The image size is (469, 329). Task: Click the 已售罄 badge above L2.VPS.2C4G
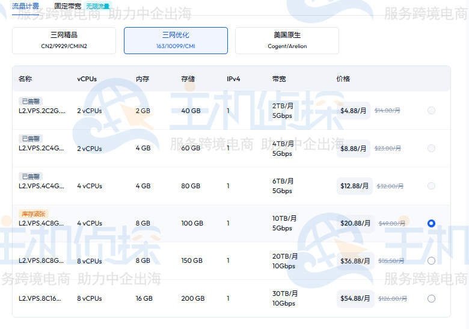point(31,139)
